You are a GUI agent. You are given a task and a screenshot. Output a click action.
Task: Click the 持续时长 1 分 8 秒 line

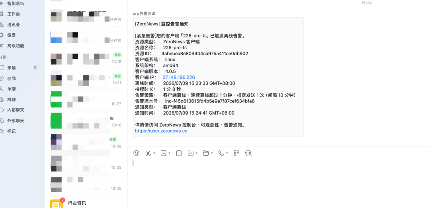coord(158,89)
